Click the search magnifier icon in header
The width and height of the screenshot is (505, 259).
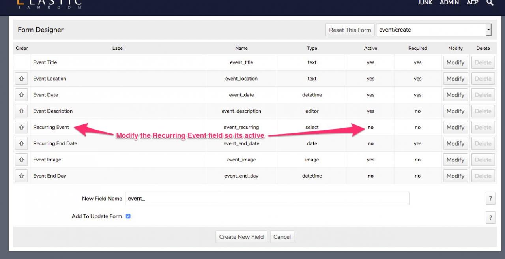click(x=490, y=3)
